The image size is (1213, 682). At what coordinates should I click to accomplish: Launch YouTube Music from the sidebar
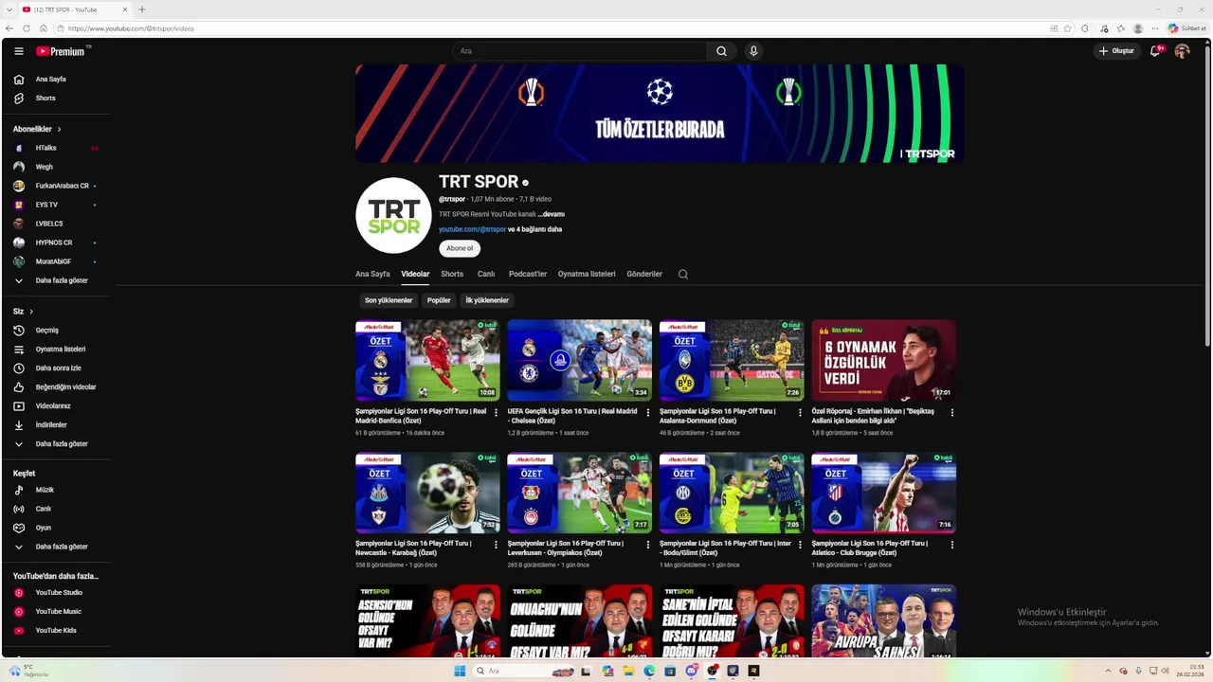click(x=57, y=612)
